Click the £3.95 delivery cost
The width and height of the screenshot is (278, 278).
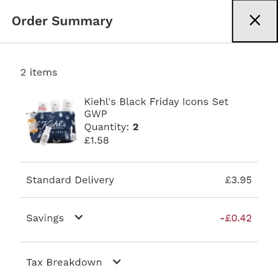pyautogui.click(x=238, y=180)
